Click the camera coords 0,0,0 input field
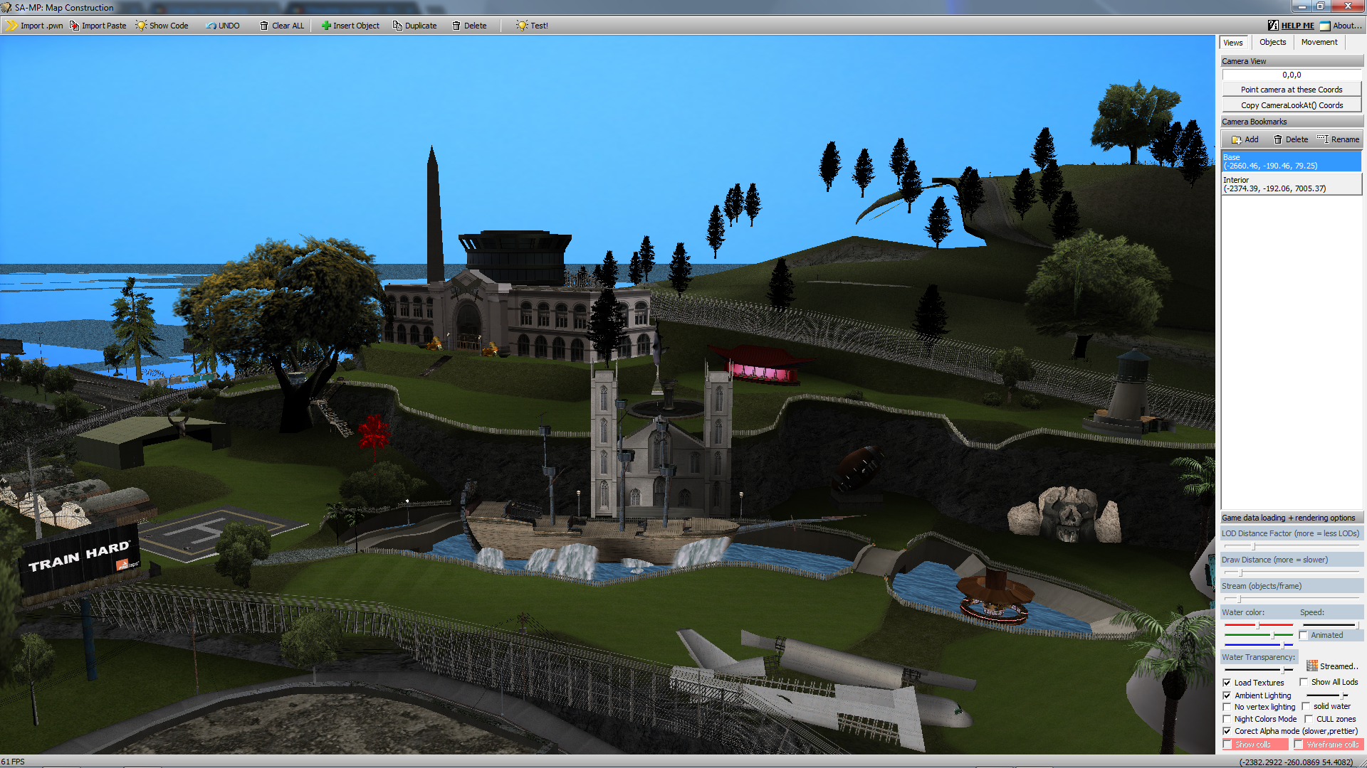The image size is (1367, 768). click(1292, 75)
